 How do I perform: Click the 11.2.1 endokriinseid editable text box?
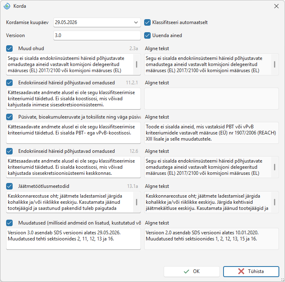pyautogui.click(x=73, y=99)
